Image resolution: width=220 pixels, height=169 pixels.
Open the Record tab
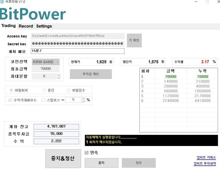click(x=26, y=26)
